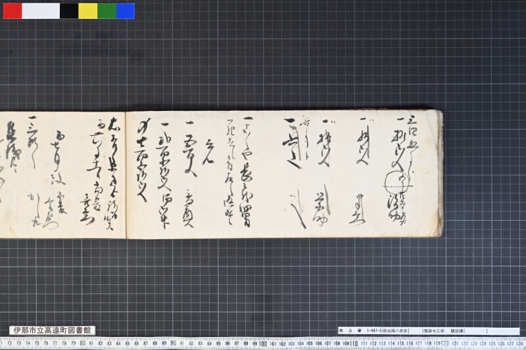Click the 90 mark on the ruler

[173, 343]
